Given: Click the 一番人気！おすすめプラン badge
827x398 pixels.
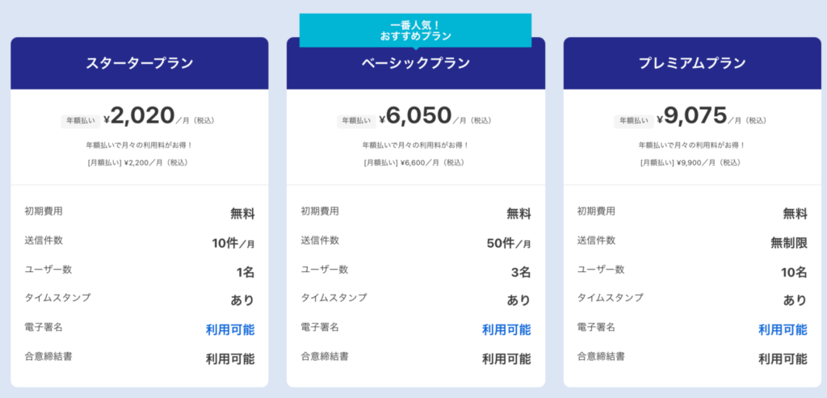Looking at the screenshot, I should click(x=416, y=31).
